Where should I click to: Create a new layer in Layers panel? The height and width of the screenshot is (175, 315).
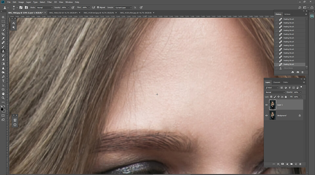pyautogui.click(x=296, y=164)
